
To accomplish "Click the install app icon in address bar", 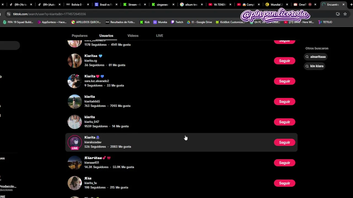I will coord(338,14).
